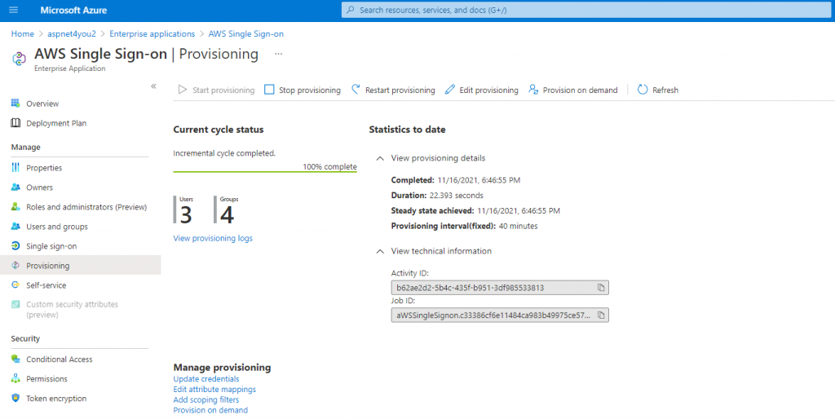
Task: Open the Azure portal hamburger menu
Action: point(13,10)
